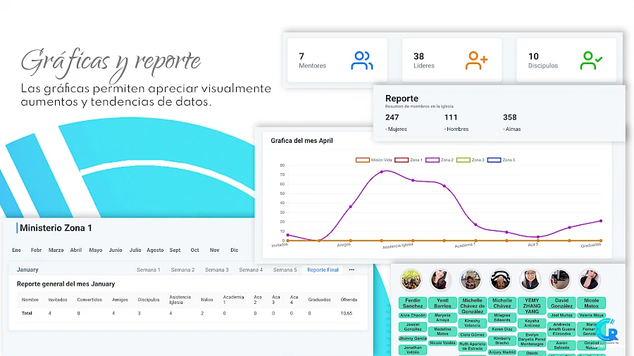Click YEMY ZHANG YANG's profile photo

pos(530,280)
